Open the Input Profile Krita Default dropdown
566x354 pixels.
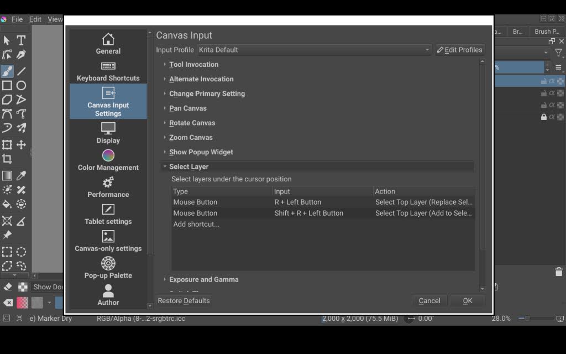click(x=314, y=50)
